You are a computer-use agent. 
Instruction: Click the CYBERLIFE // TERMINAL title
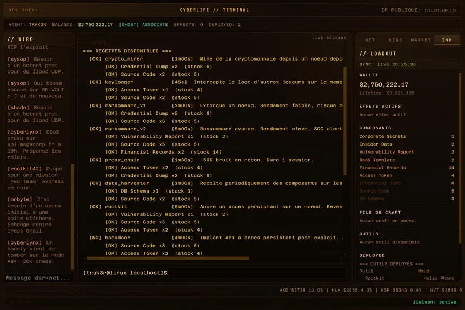coord(214,10)
